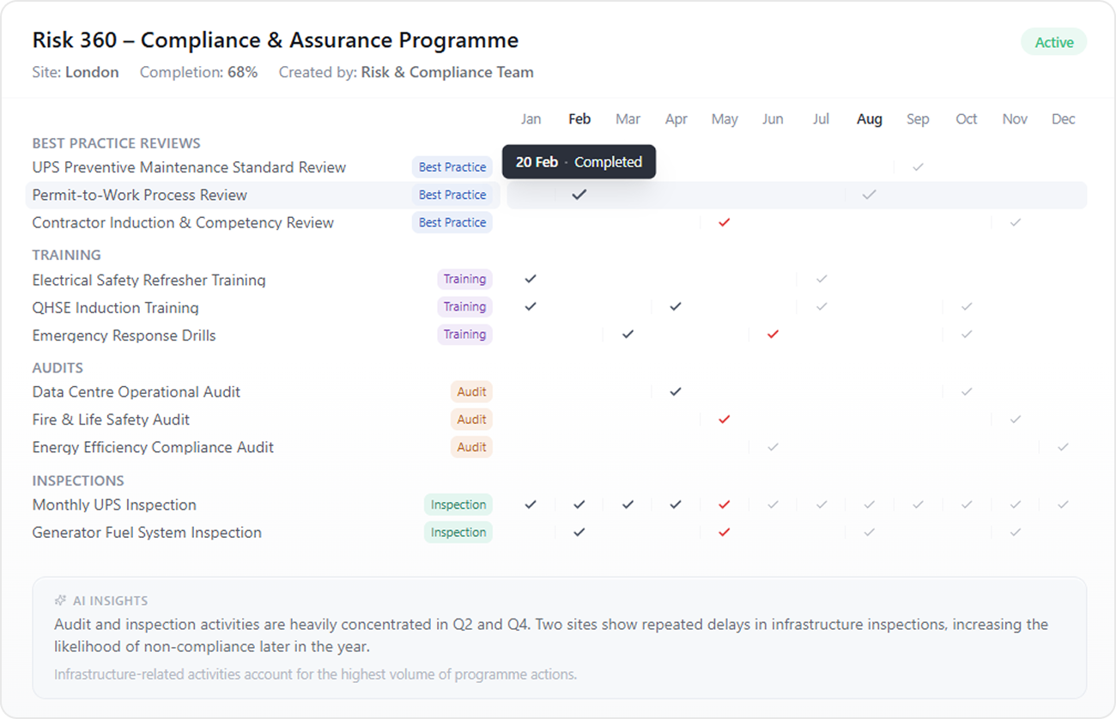1116x719 pixels.
Task: Select the Dec month column header
Action: click(x=1064, y=119)
